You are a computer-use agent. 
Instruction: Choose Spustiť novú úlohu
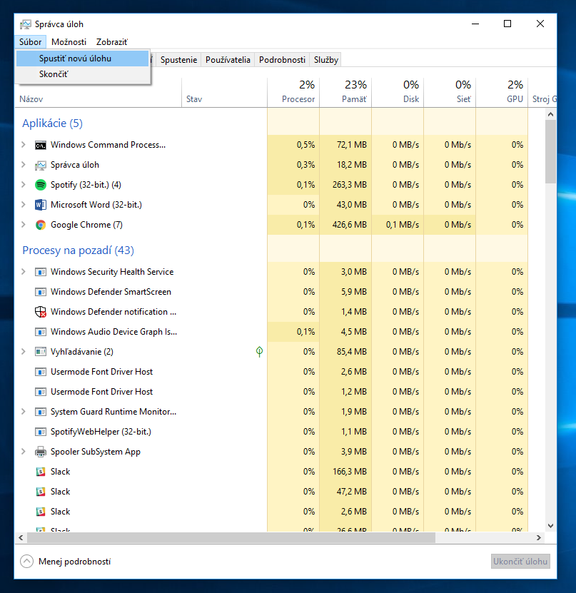pyautogui.click(x=83, y=59)
